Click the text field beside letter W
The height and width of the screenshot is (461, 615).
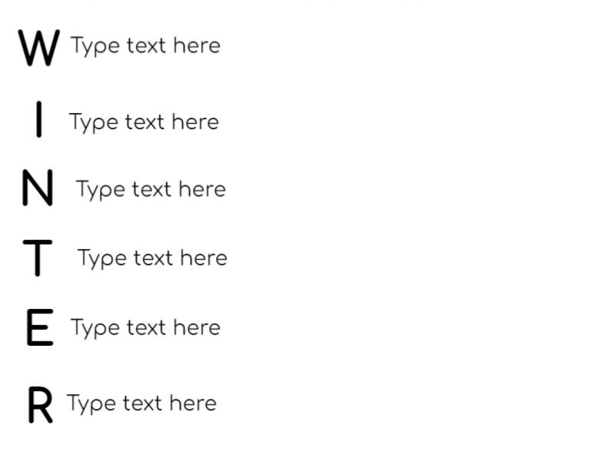point(145,46)
